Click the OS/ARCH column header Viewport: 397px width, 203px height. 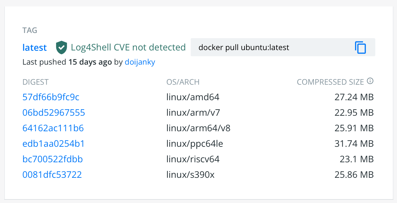pyautogui.click(x=183, y=82)
